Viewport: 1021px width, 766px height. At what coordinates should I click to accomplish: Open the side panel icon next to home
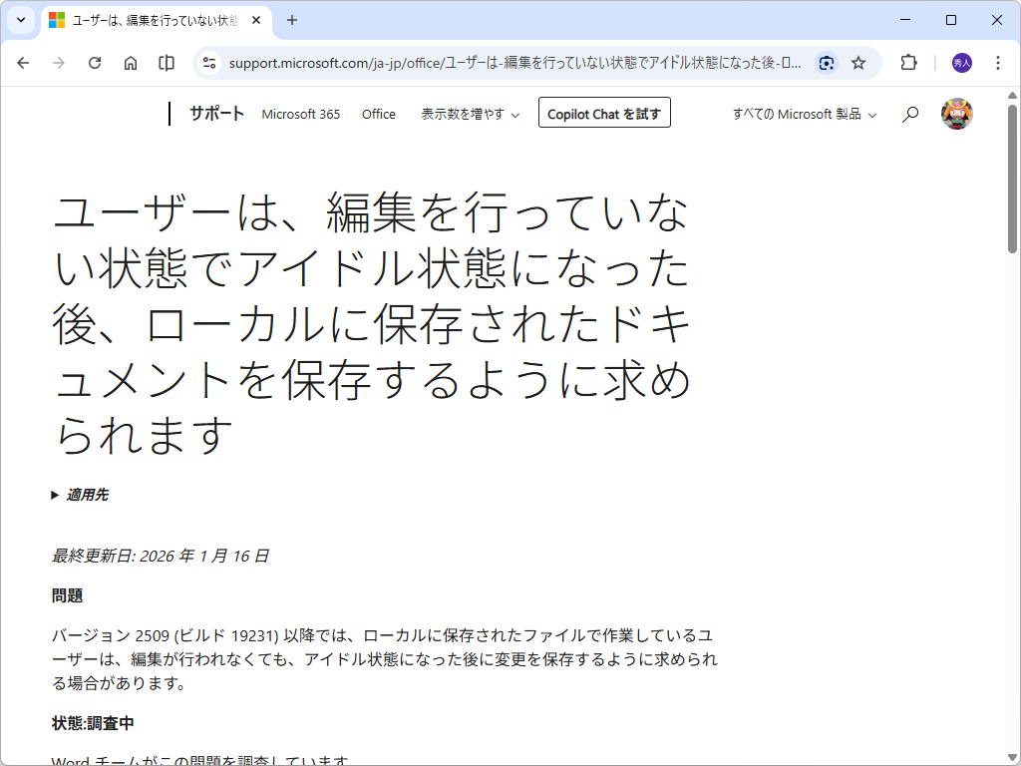pyautogui.click(x=166, y=63)
